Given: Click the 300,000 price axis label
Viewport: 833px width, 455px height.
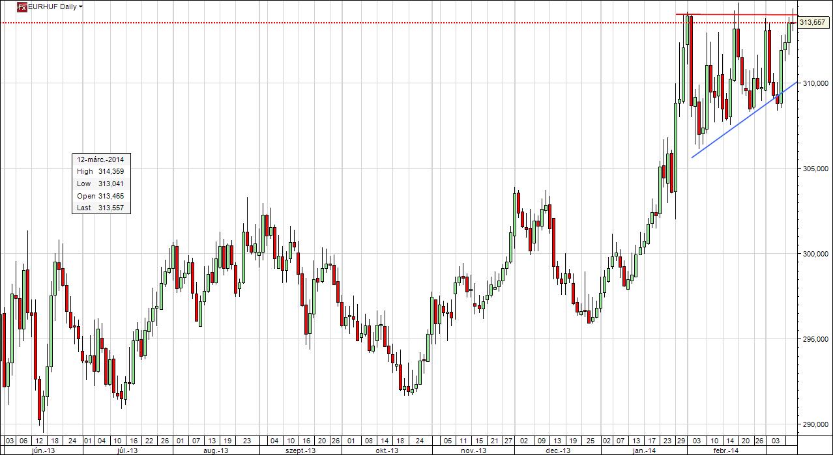Looking at the screenshot, I should point(816,254).
